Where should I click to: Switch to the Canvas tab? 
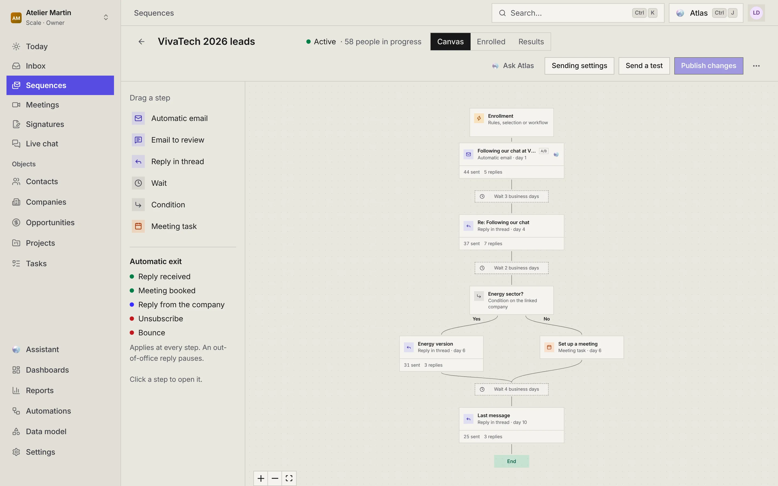(450, 42)
